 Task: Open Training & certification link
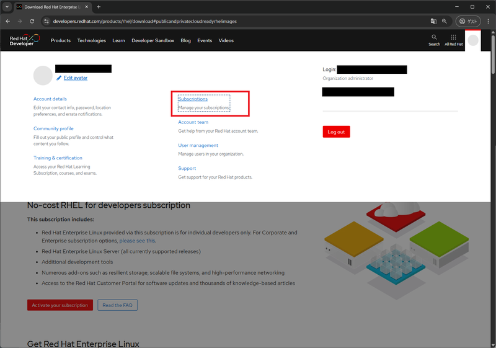click(x=58, y=158)
